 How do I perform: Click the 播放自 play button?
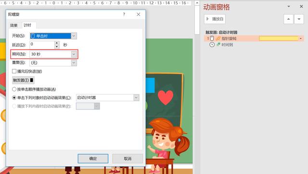pos(215,19)
